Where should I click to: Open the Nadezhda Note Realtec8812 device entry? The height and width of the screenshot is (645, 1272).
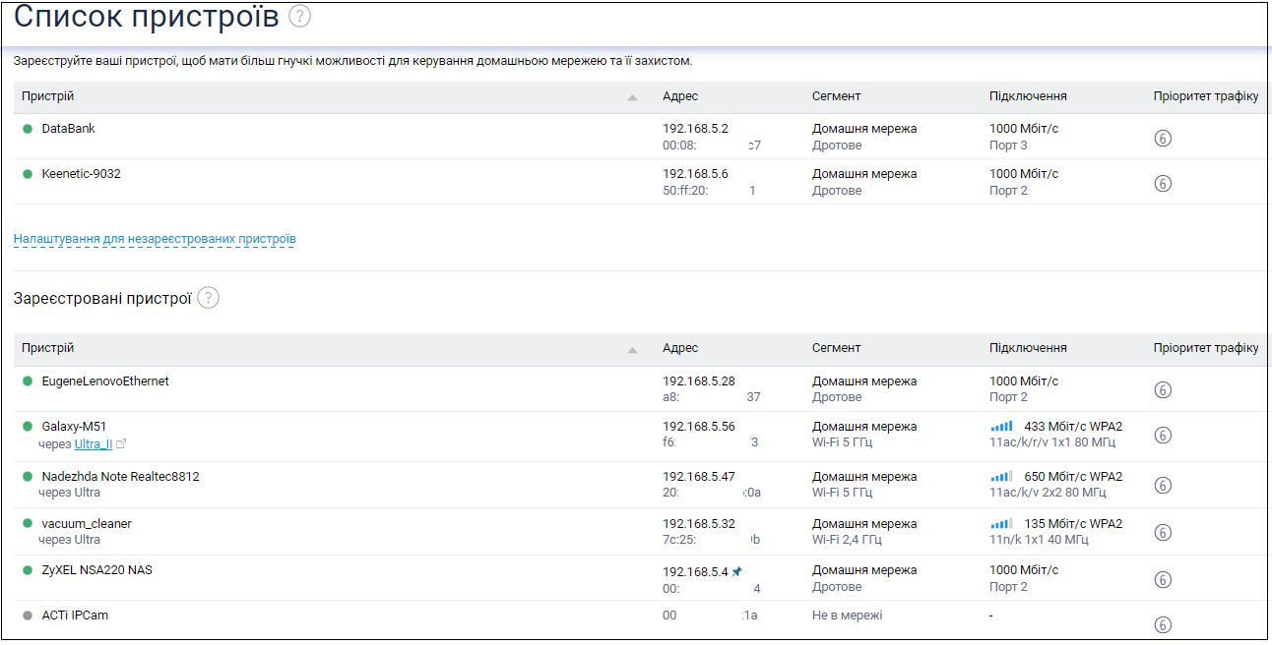pyautogui.click(x=120, y=477)
